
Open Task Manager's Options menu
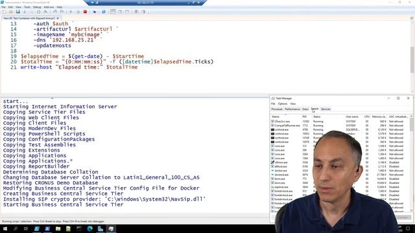point(283,104)
